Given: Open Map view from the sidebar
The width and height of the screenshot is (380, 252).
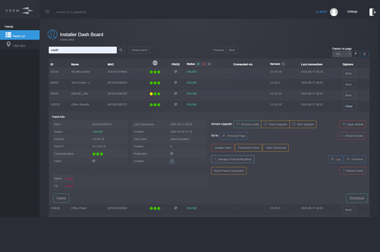Looking at the screenshot, I should 19,45.
